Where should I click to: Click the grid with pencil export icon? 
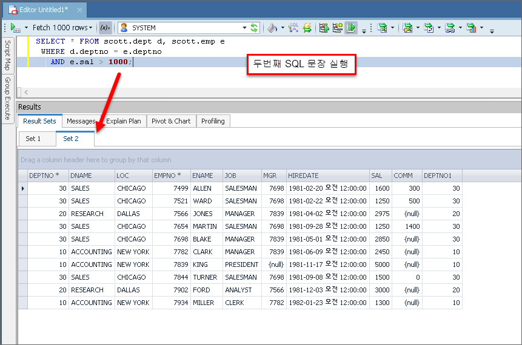tap(407, 28)
